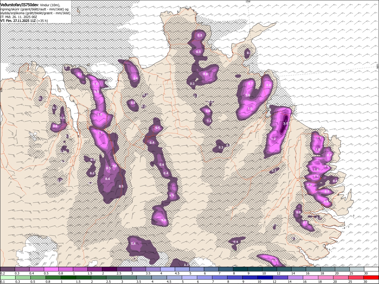Click the dark purple snow swatch from 2 to 2.5
Screen dimensions: 379x284
point(110,269)
